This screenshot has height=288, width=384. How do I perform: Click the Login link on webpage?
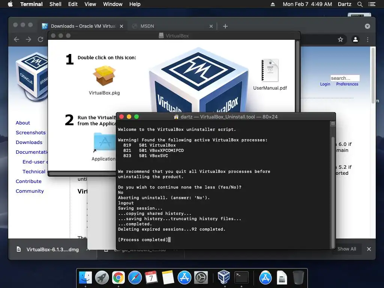(325, 84)
